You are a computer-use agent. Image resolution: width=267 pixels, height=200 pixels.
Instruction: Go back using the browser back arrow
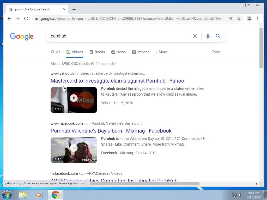pos(9,18)
